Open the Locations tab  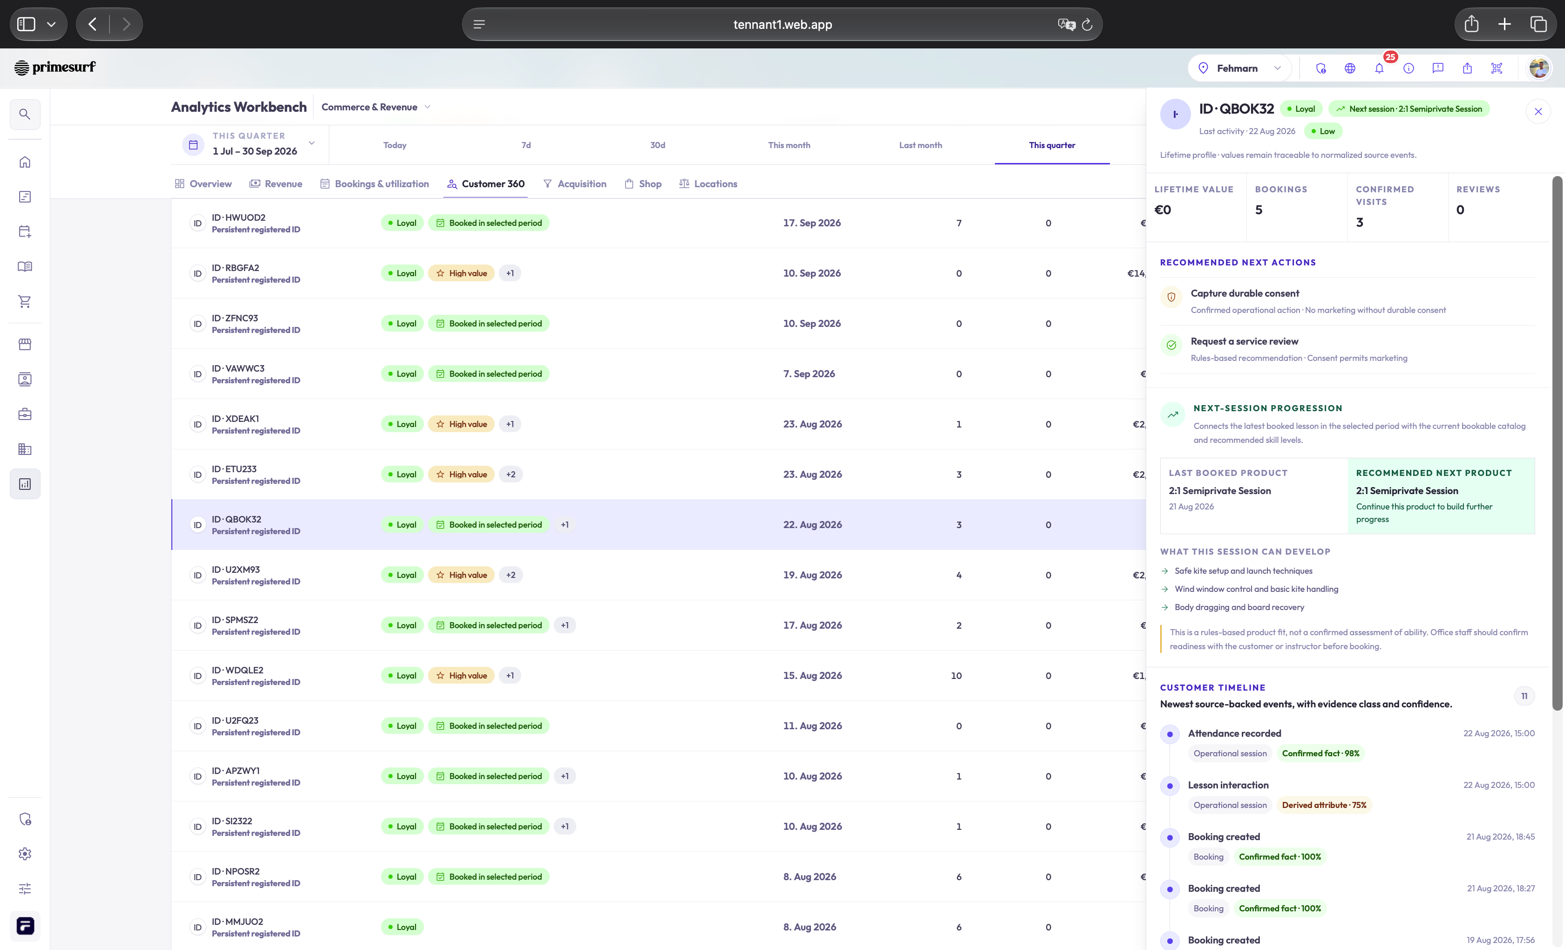(708, 183)
